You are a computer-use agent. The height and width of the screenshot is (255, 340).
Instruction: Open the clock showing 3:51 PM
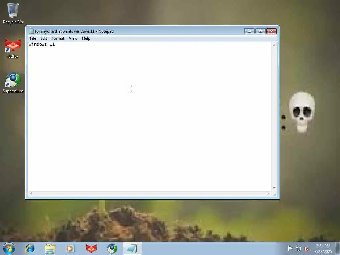click(323, 249)
